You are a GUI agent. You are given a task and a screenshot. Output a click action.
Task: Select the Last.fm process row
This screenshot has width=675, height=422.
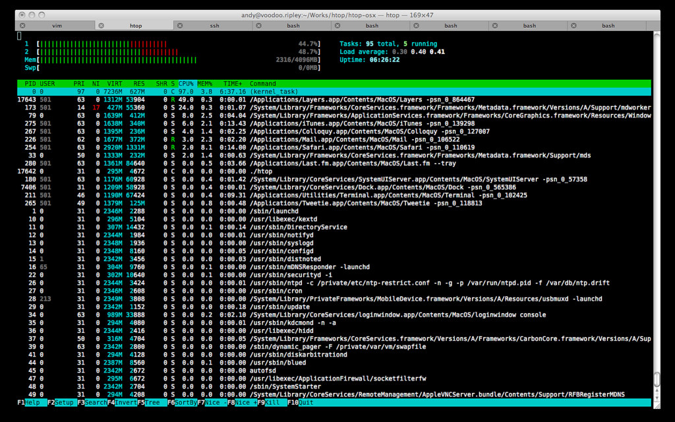pos(334,164)
